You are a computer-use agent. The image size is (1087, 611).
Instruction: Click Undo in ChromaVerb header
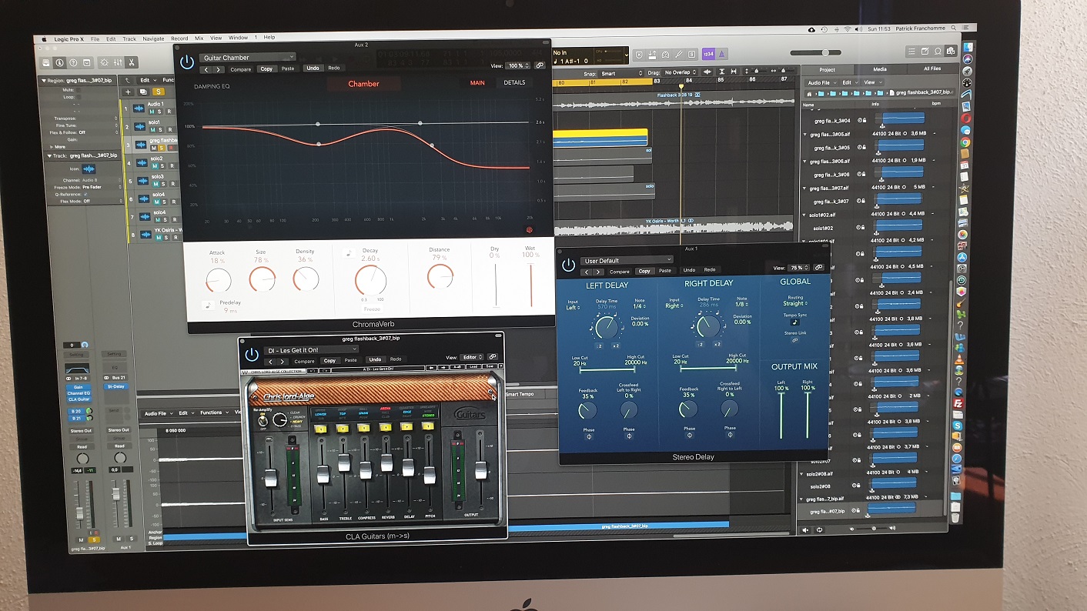click(x=313, y=68)
